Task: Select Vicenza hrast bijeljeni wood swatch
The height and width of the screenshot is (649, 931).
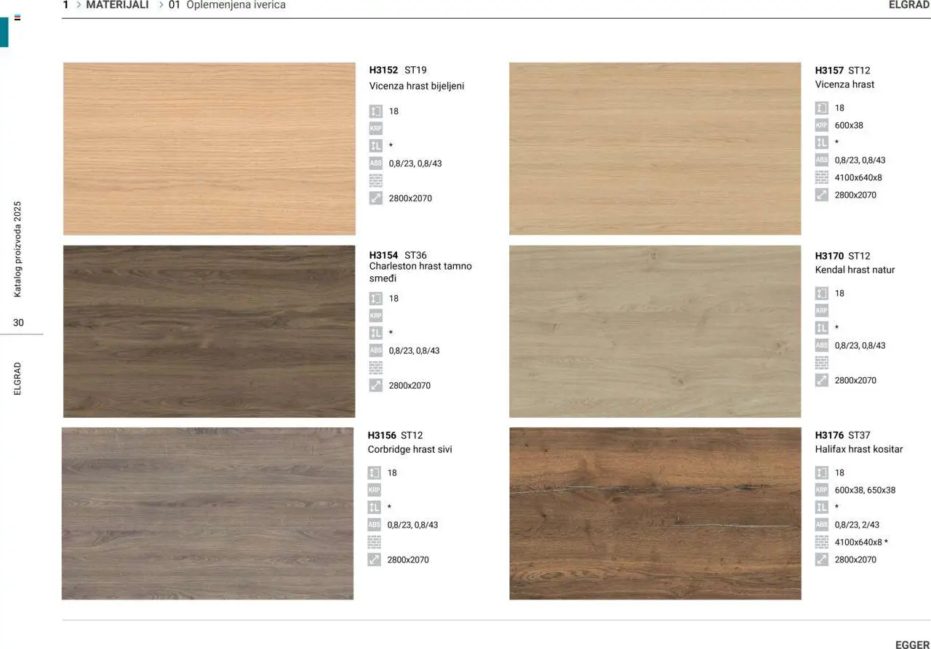Action: pyautogui.click(x=209, y=148)
